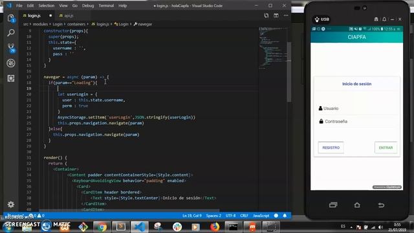414x233 pixels.
Task: Open the Debug menu
Action: click(x=88, y=6)
